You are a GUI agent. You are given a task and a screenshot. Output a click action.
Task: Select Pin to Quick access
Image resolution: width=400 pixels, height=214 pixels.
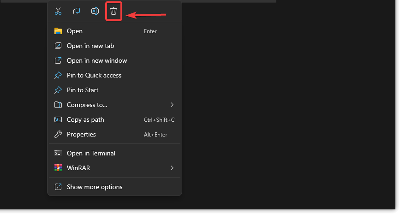pos(94,75)
